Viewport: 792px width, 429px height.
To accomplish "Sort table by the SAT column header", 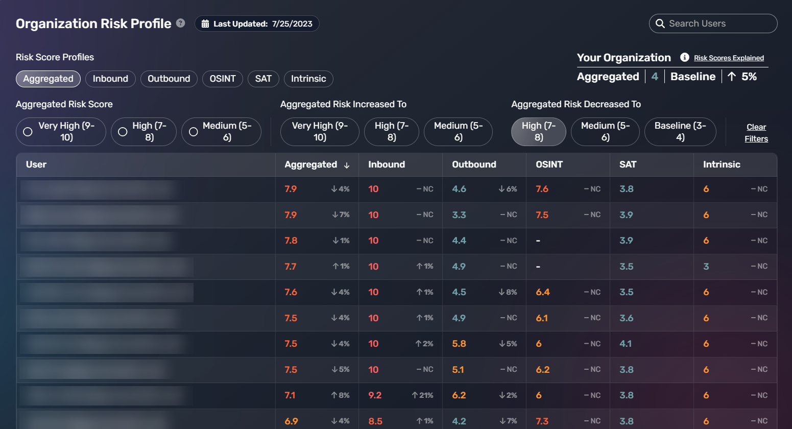I will 628,164.
